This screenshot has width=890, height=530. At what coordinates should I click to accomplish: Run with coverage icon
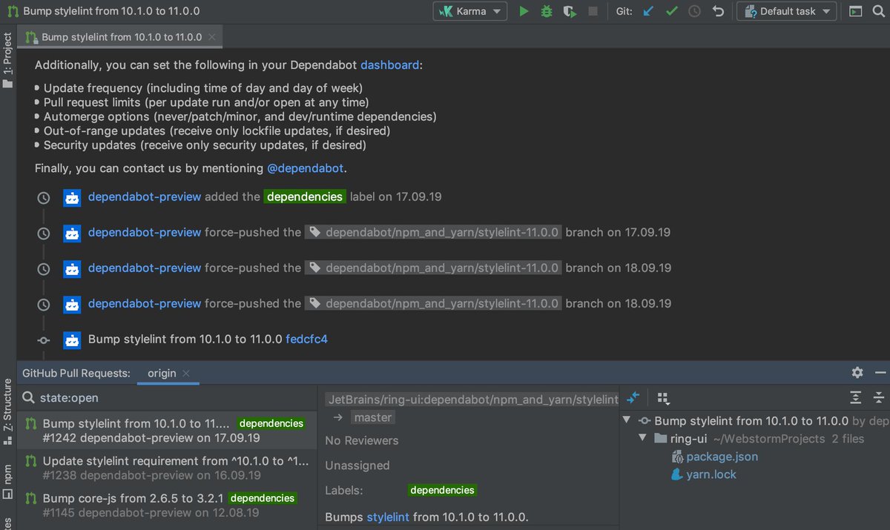pyautogui.click(x=570, y=11)
